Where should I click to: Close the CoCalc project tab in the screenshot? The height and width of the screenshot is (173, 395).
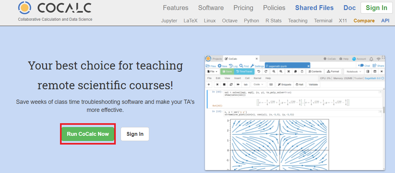[257, 59]
